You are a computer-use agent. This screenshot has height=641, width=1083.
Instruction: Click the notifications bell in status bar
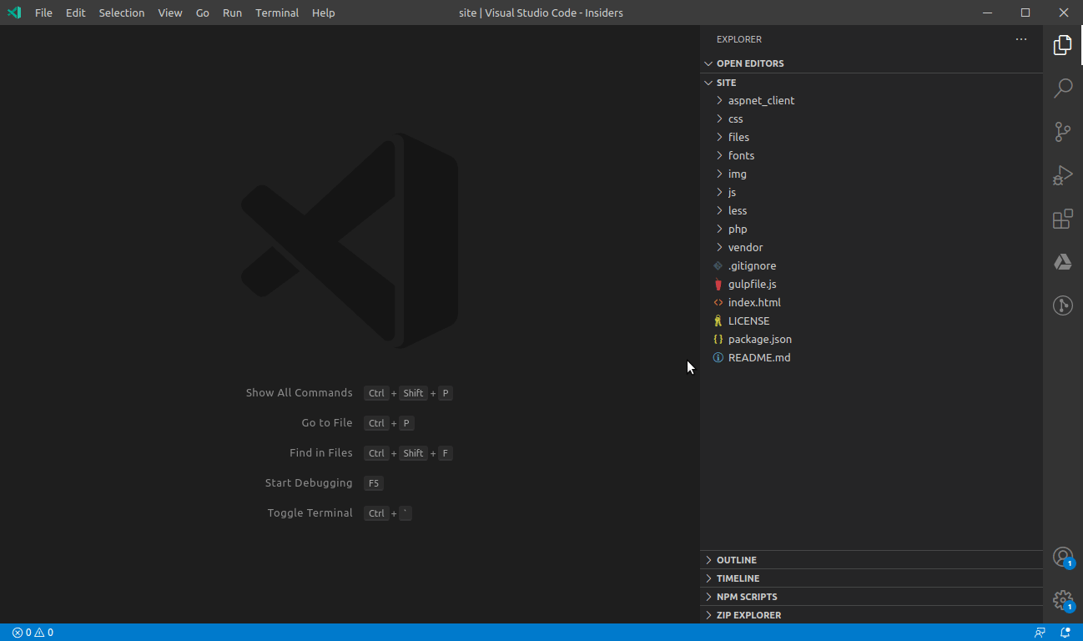pyautogui.click(x=1065, y=633)
